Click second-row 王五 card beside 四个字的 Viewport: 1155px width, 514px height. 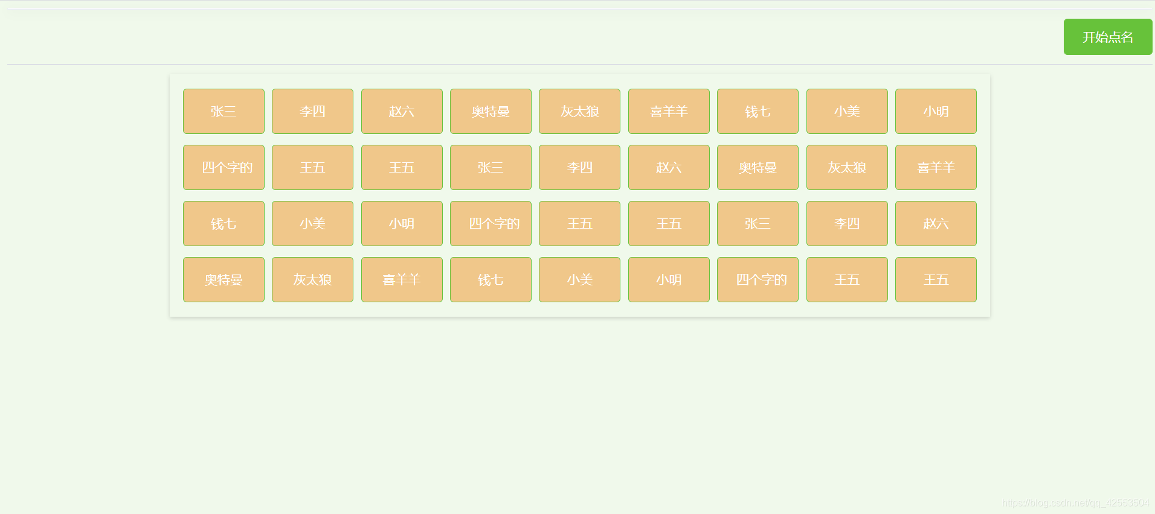(312, 167)
